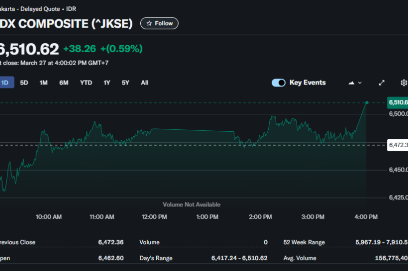Click the Day's Range label
This screenshot has width=408, height=271.
coord(156,258)
